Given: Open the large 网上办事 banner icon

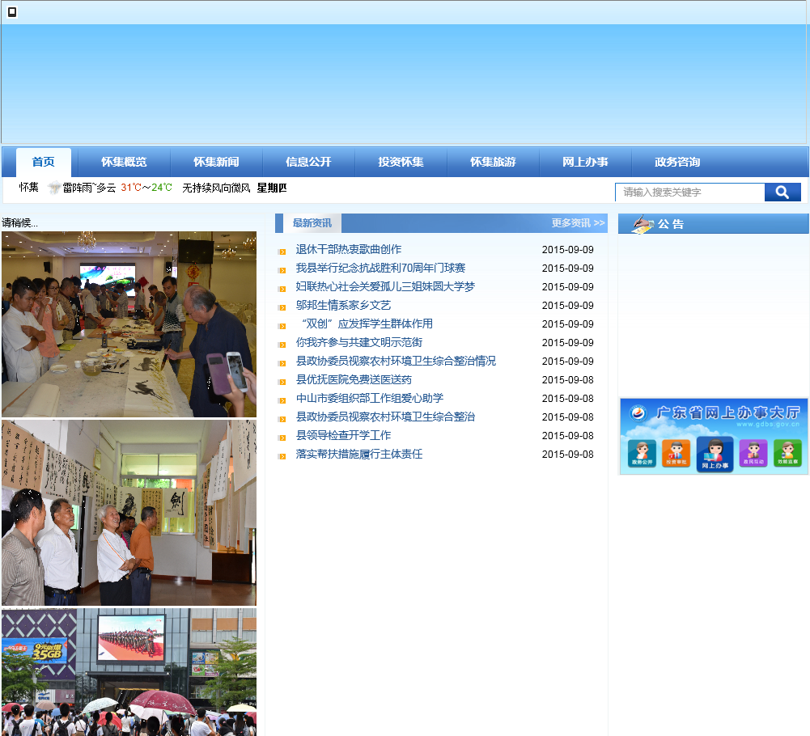Looking at the screenshot, I should coord(715,454).
